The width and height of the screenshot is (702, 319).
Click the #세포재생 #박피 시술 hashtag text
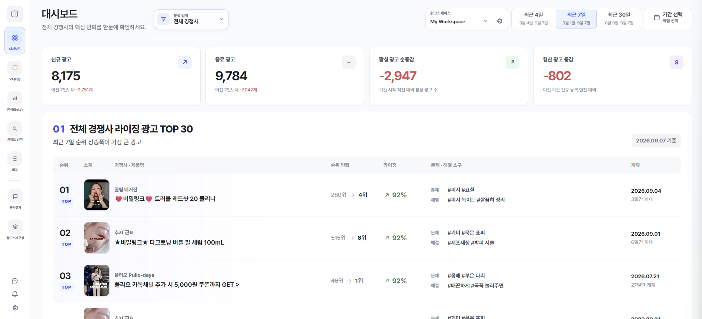point(471,243)
